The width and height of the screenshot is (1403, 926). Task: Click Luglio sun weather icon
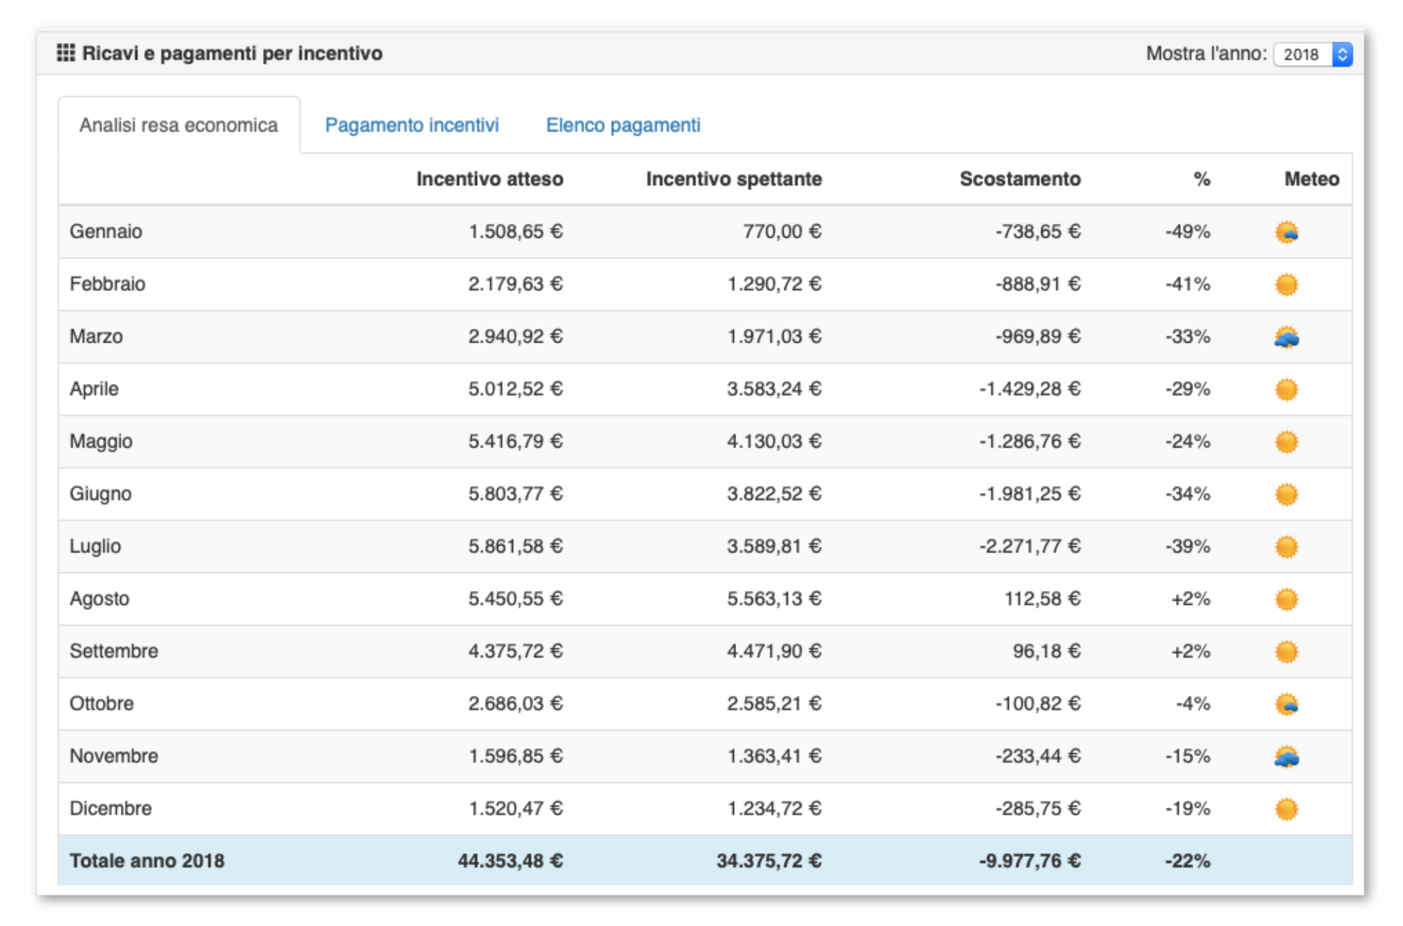click(1286, 546)
